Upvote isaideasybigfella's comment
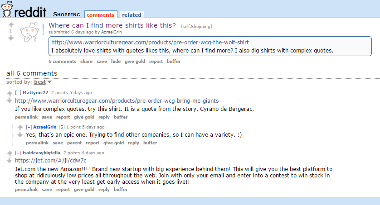The height and width of the screenshot is (205, 380). click(x=9, y=153)
